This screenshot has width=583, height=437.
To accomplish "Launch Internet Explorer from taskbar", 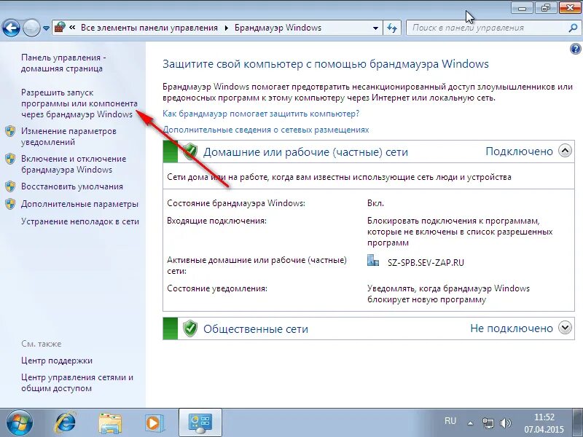I will [65, 423].
